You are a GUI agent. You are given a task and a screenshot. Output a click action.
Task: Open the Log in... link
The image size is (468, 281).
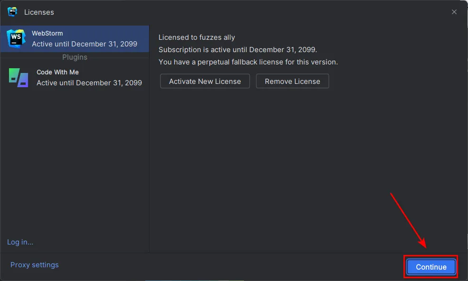[x=20, y=242]
